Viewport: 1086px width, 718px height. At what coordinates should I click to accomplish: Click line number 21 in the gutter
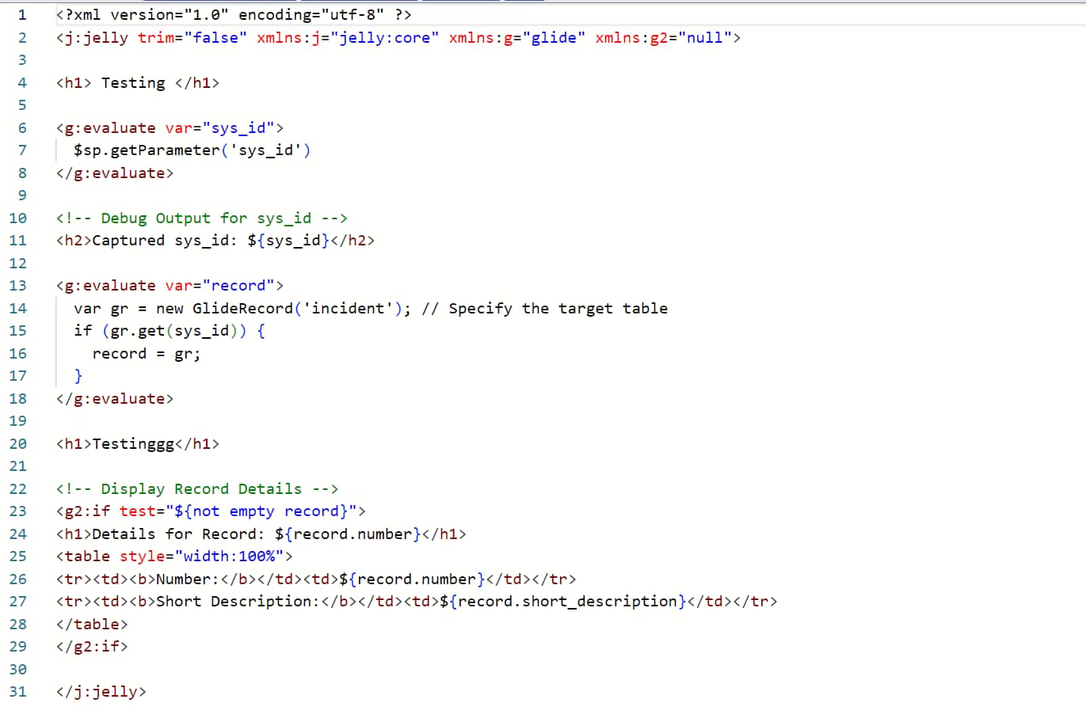click(x=18, y=465)
